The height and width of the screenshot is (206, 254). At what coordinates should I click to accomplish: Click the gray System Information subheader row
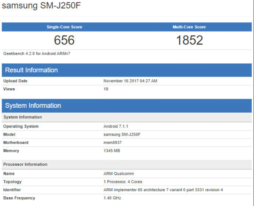[x=127, y=117]
